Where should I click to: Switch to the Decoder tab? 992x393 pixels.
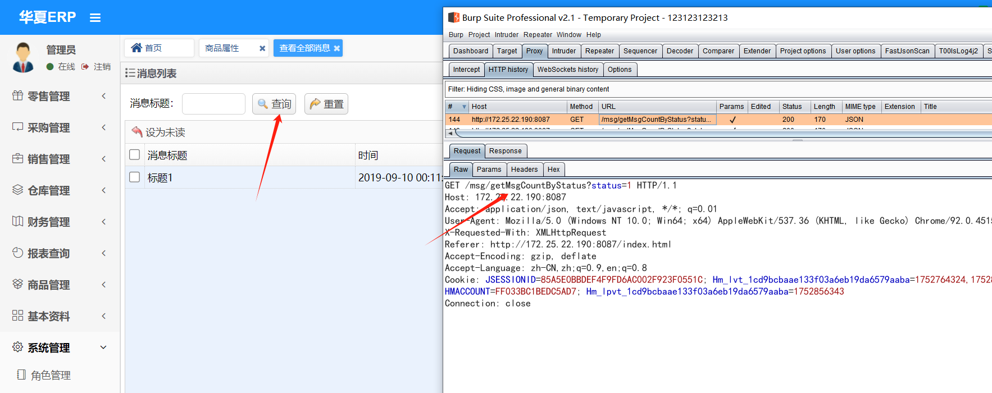[x=680, y=51]
